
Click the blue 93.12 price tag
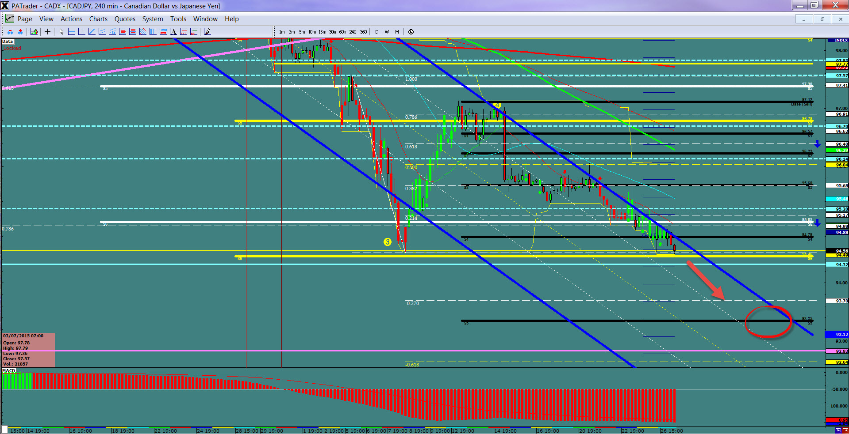point(837,334)
